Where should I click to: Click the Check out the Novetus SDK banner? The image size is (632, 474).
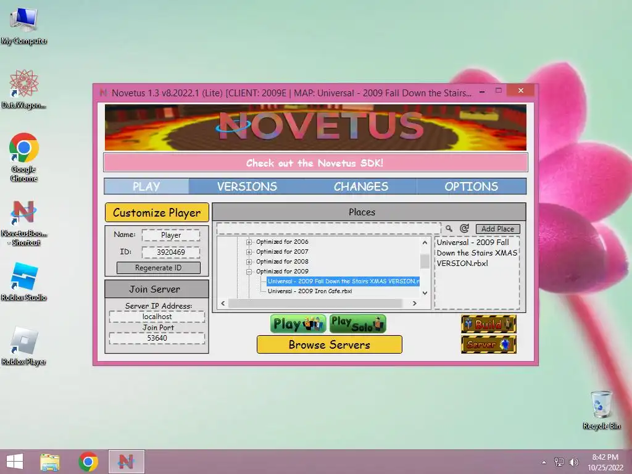click(x=315, y=163)
